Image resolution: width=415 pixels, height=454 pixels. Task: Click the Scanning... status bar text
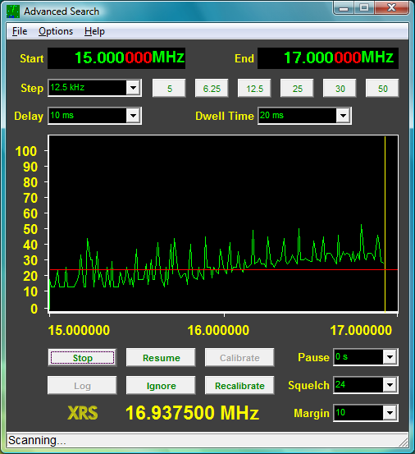coord(37,440)
